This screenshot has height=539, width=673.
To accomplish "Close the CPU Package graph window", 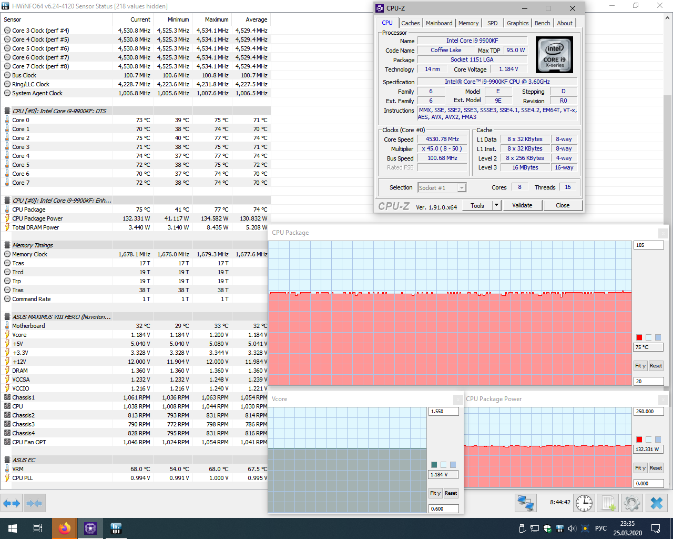I will 663,233.
